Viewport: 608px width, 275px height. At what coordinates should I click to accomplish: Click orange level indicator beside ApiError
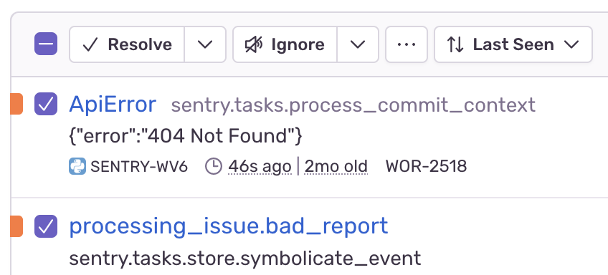(x=16, y=104)
